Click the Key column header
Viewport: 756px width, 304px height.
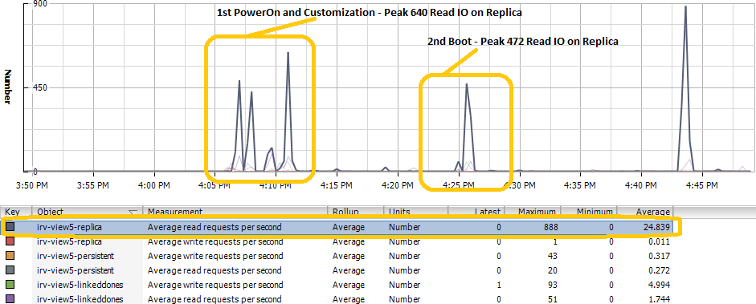click(x=16, y=212)
